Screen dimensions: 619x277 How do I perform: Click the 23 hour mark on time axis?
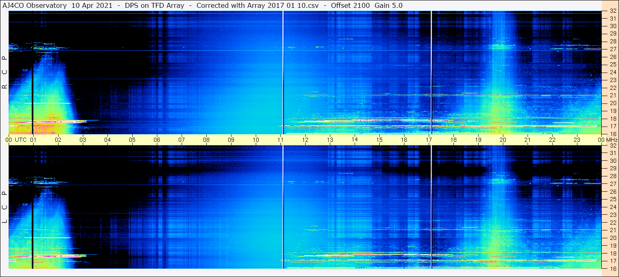(x=577, y=140)
